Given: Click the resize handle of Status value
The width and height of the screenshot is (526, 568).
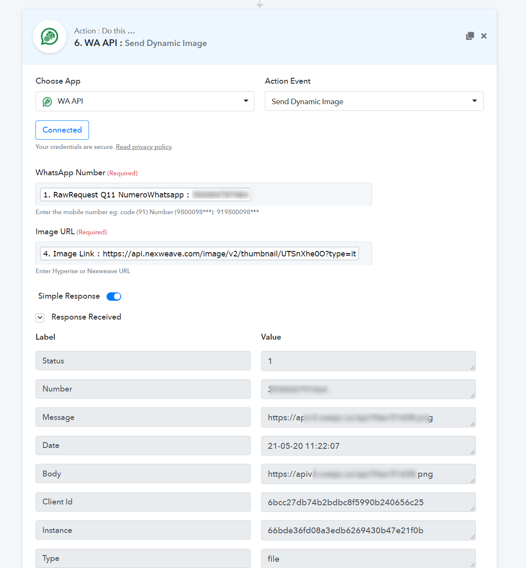Looking at the screenshot, I should (473, 368).
